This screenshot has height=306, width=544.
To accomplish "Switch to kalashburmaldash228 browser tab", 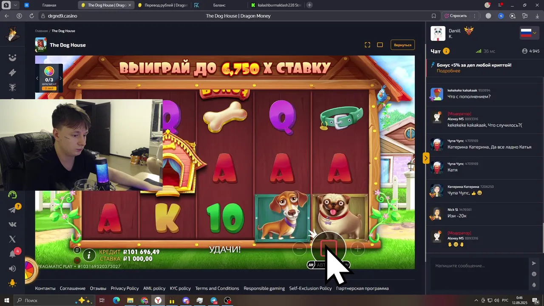I will pos(276,5).
